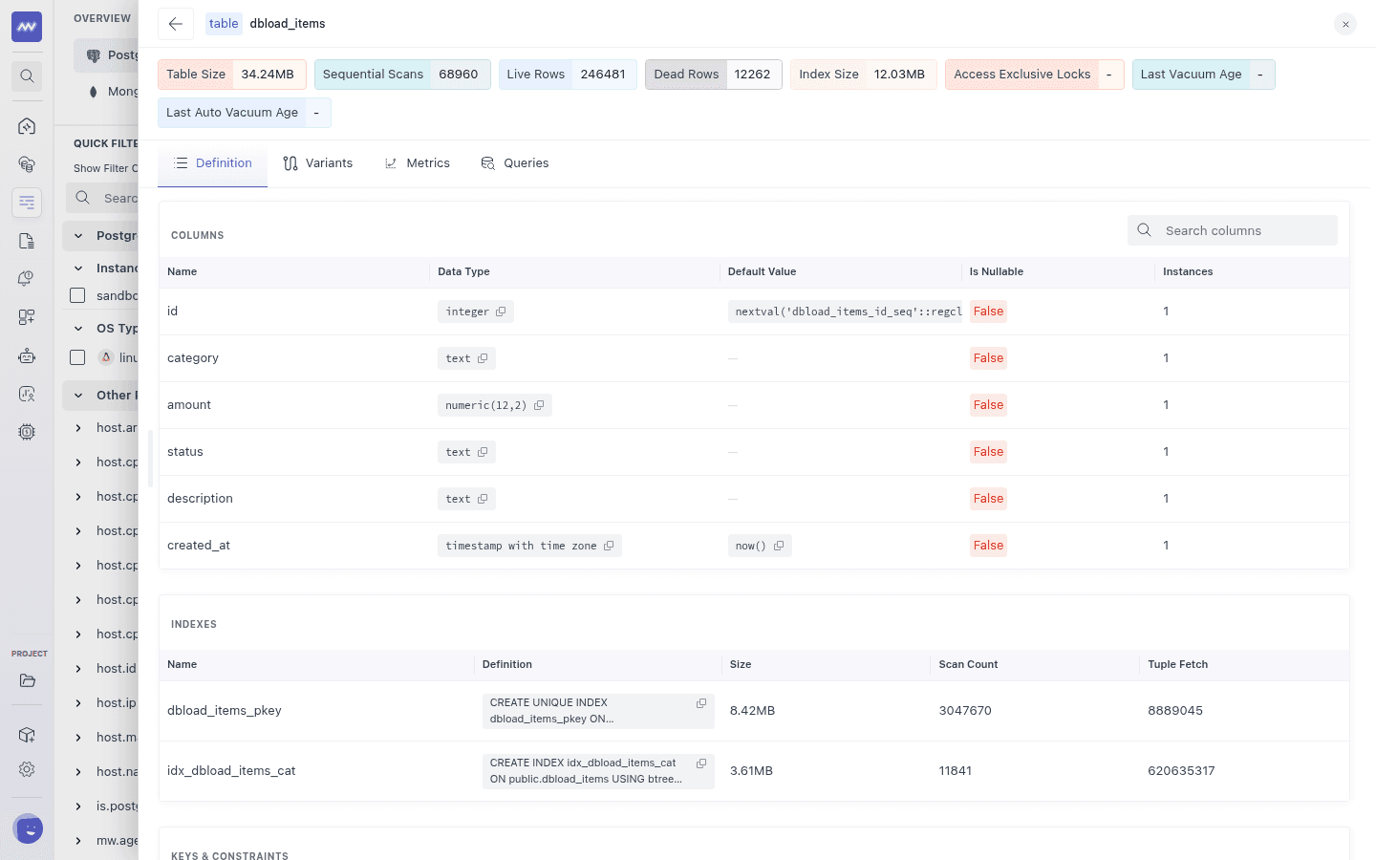Viewport: 1376px width, 860px height.
Task: Switch to the Queries tab
Action: click(x=515, y=163)
